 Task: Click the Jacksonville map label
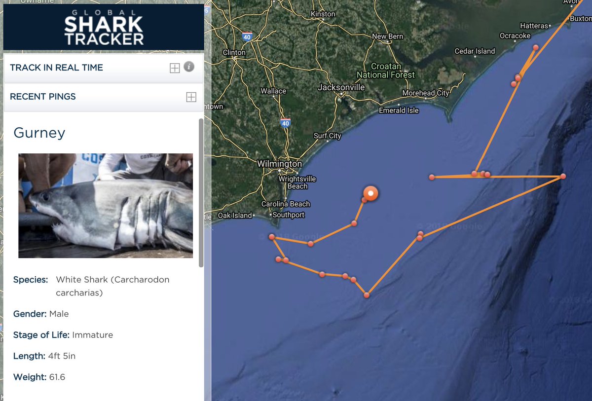(x=341, y=87)
